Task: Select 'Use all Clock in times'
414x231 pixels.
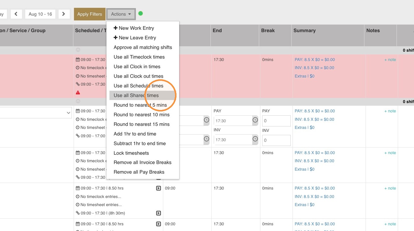Action: click(143, 67)
